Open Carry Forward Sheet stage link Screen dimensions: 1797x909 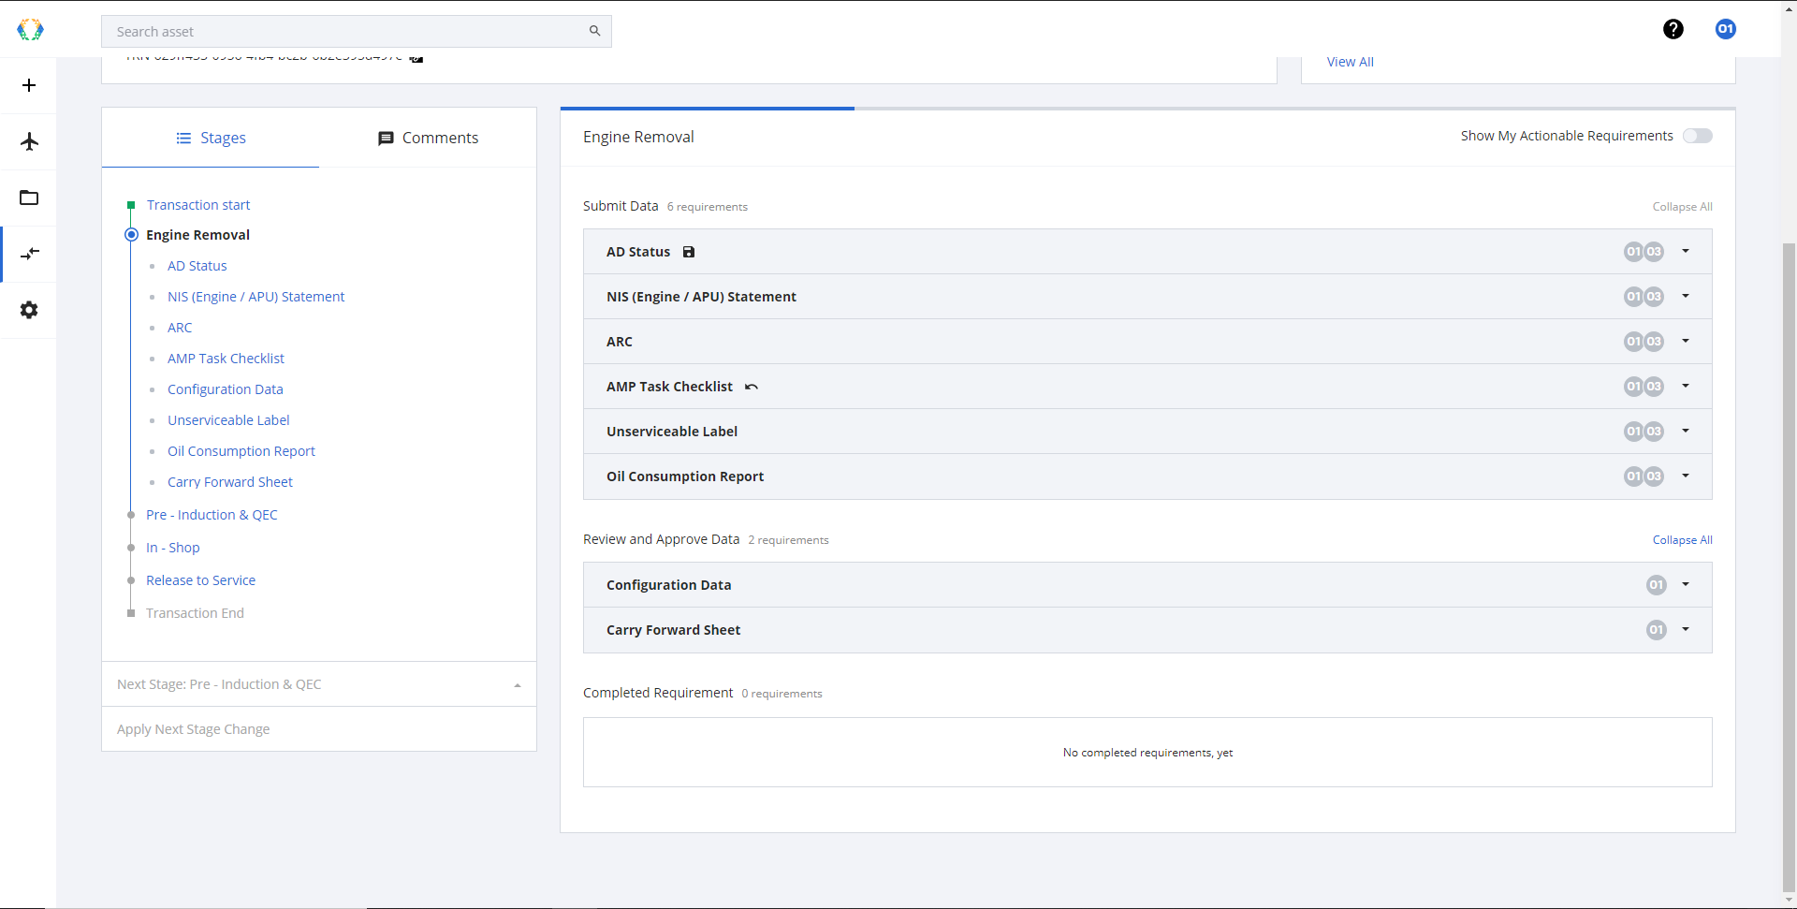[230, 482]
